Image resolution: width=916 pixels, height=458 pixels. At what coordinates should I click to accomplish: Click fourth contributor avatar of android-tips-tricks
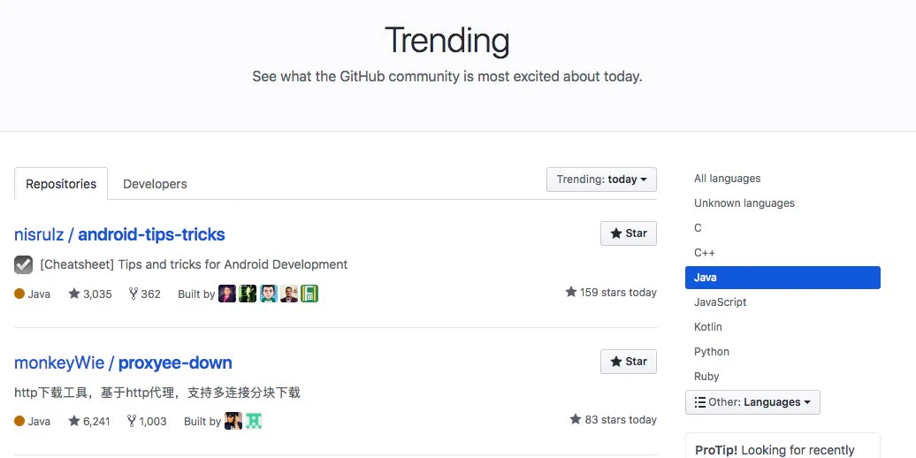(288, 294)
